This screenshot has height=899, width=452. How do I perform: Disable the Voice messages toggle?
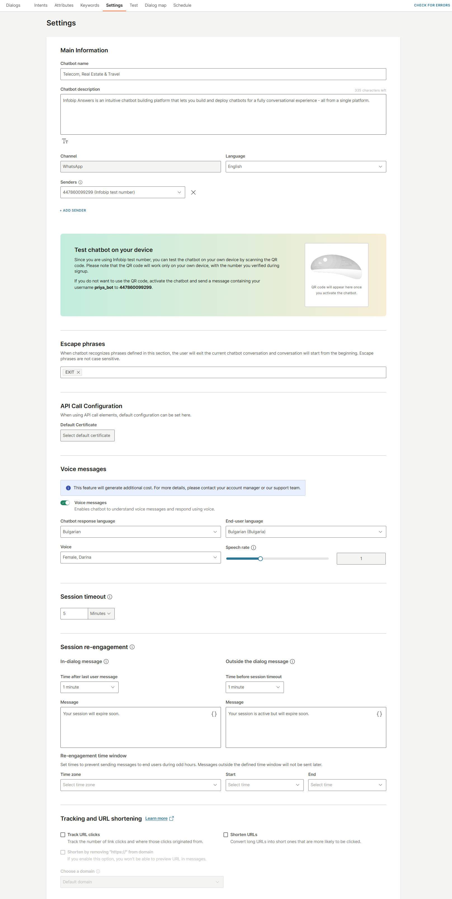click(65, 503)
